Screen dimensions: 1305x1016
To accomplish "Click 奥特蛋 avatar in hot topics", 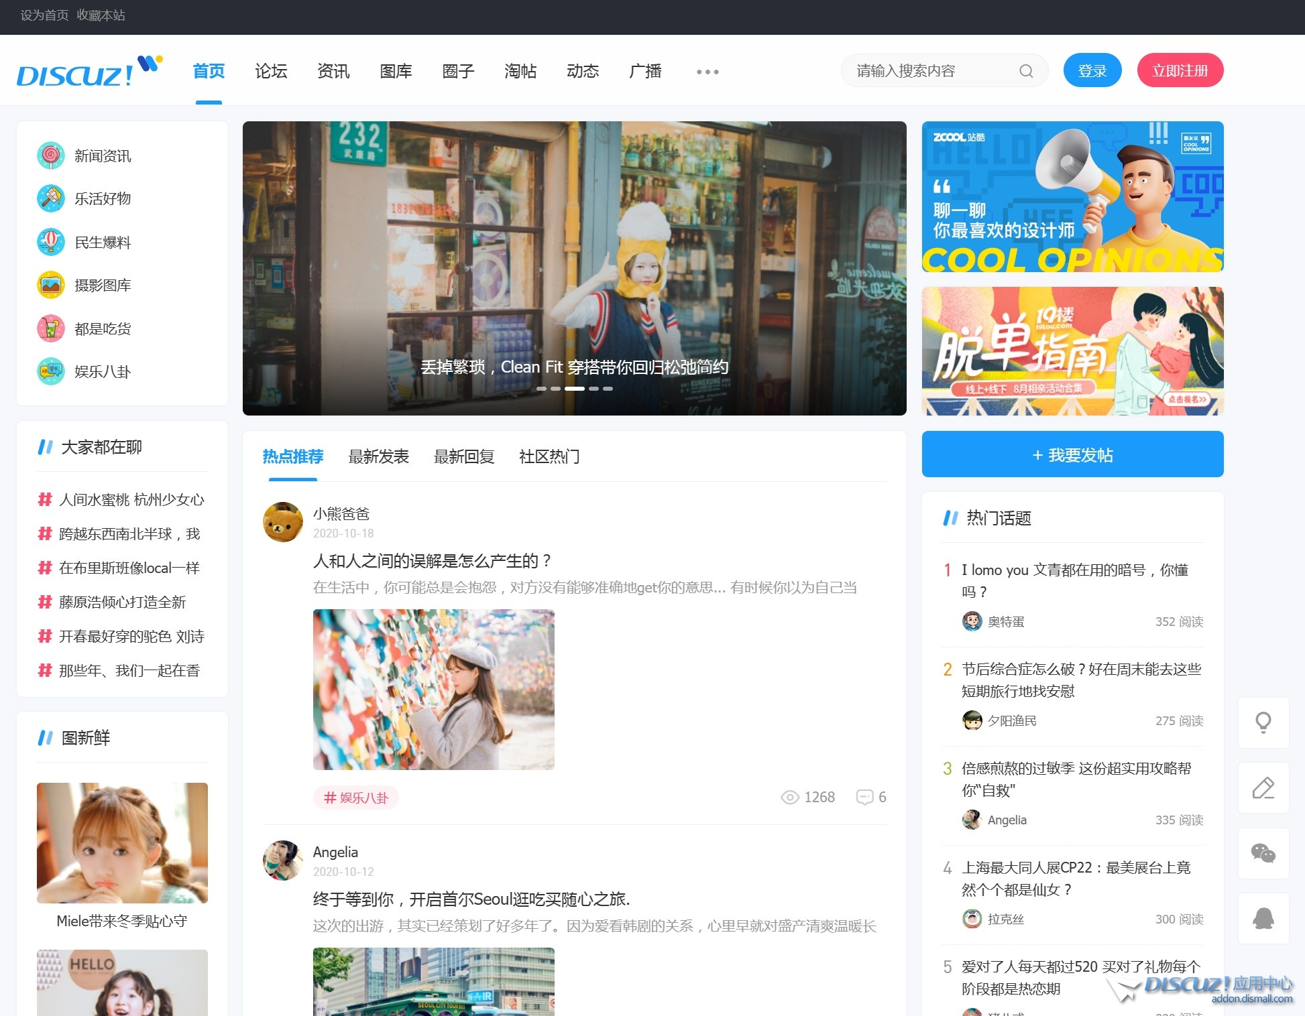I will click(972, 621).
